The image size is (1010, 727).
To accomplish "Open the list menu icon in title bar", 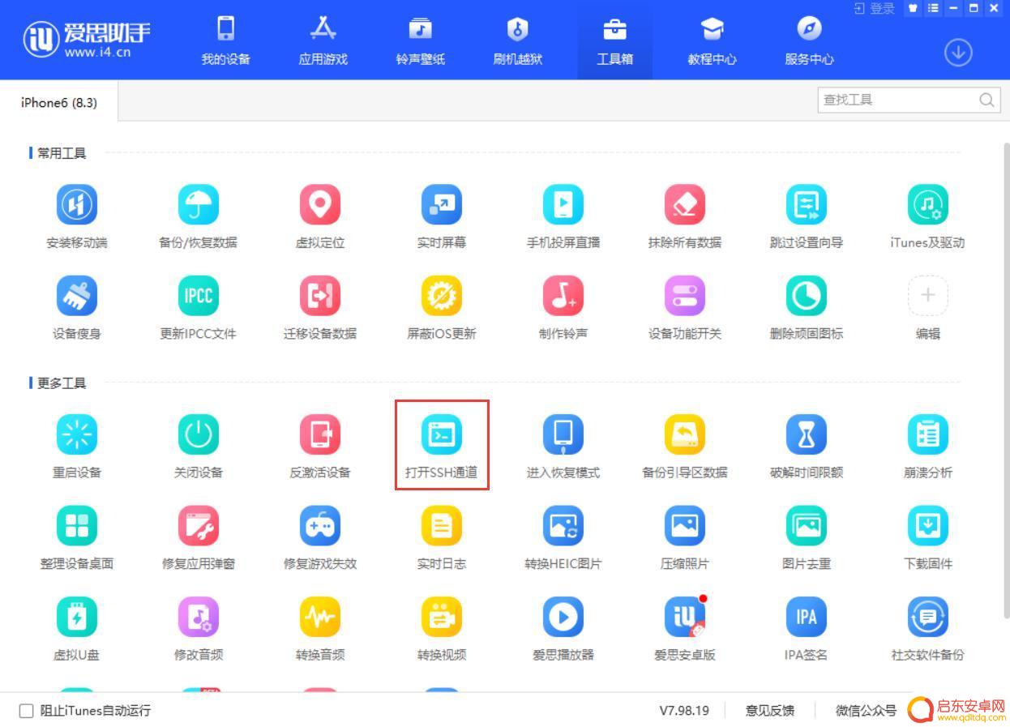I will [933, 8].
